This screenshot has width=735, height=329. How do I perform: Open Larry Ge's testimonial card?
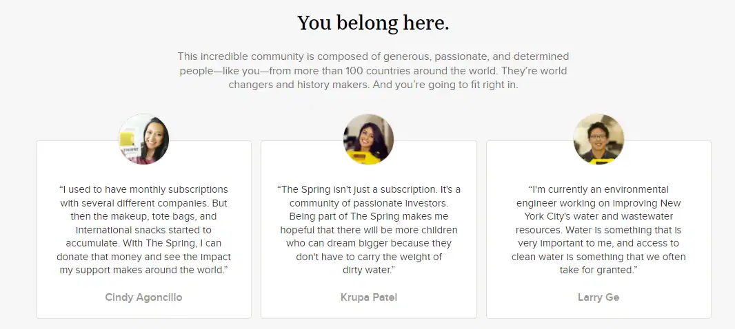click(x=598, y=229)
